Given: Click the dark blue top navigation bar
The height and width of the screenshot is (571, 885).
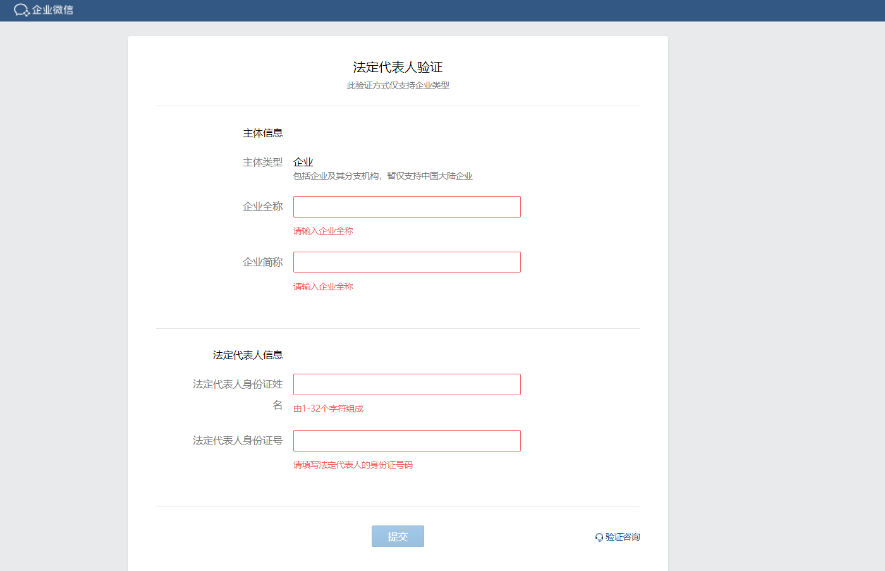Looking at the screenshot, I should (x=442, y=10).
